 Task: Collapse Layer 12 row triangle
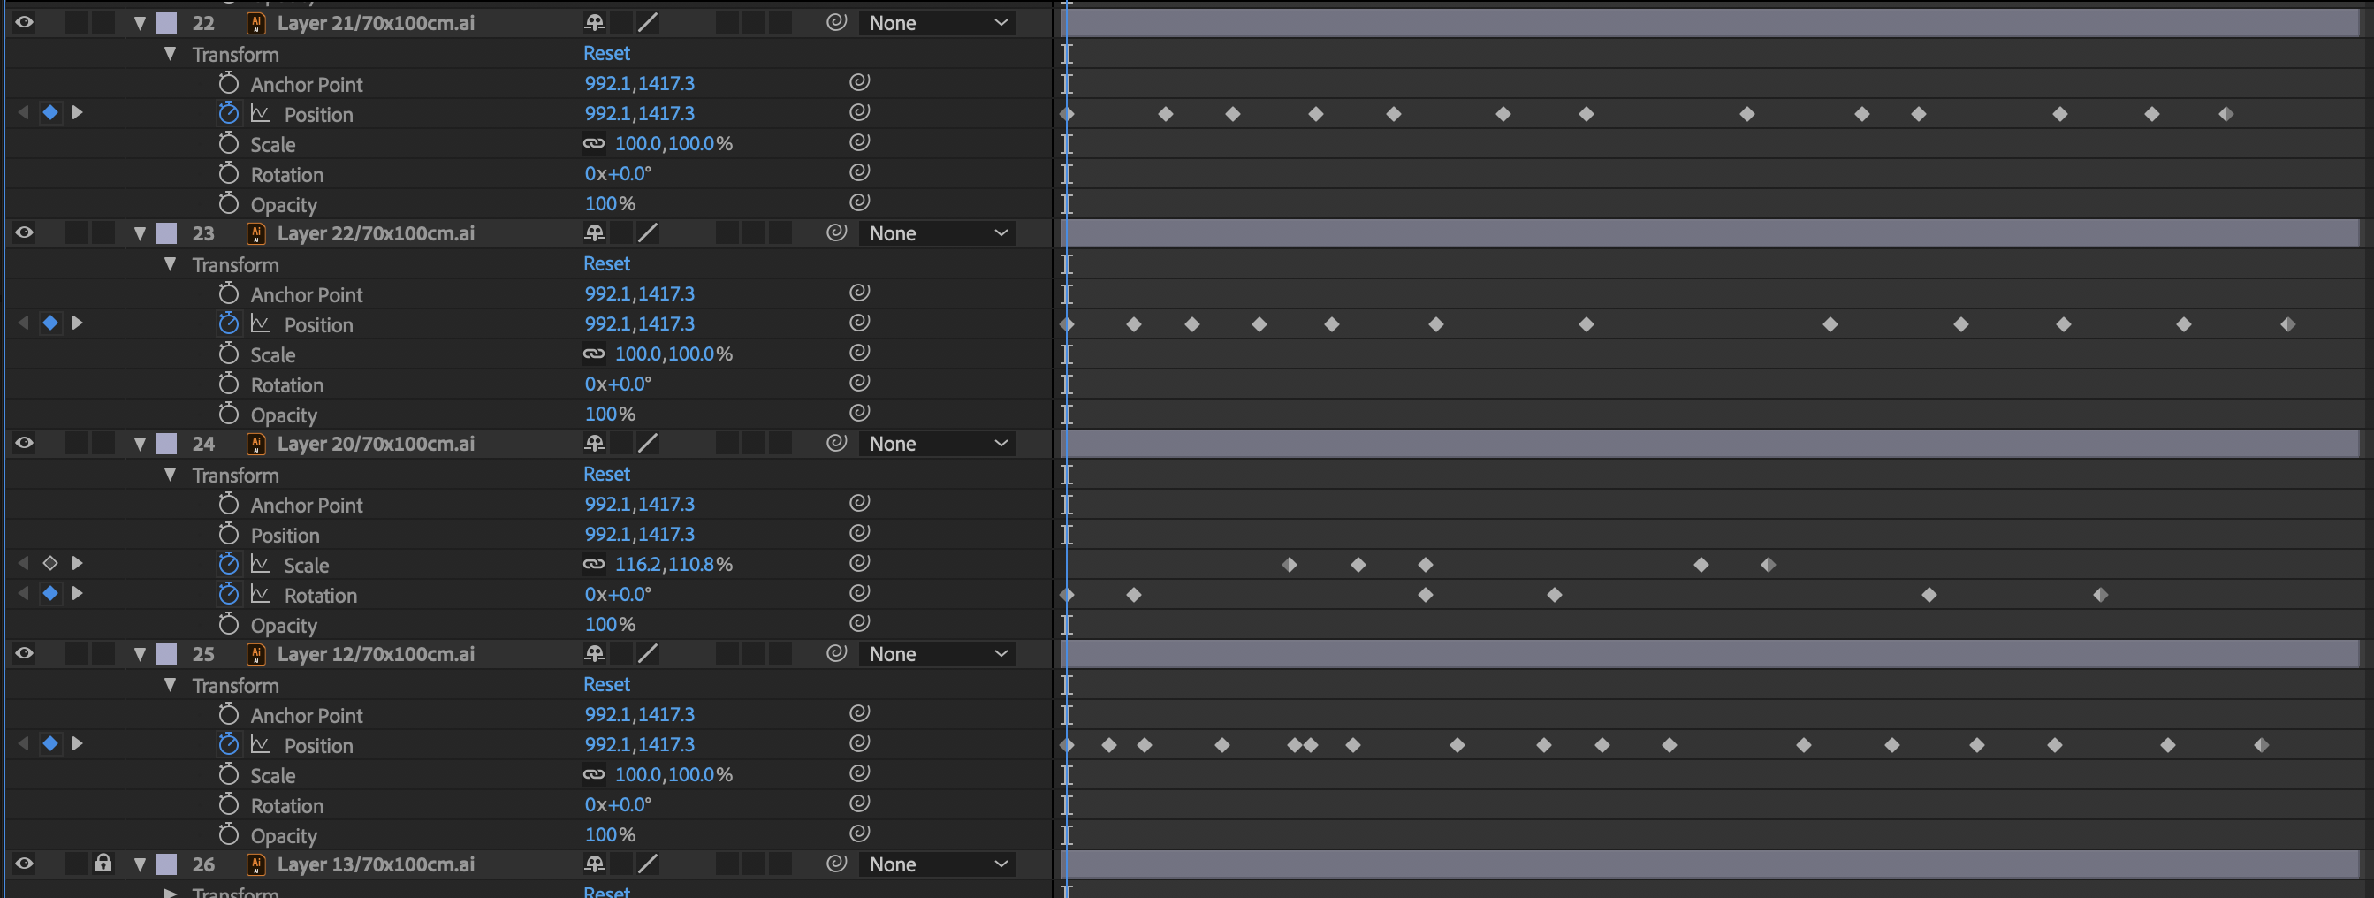[140, 654]
